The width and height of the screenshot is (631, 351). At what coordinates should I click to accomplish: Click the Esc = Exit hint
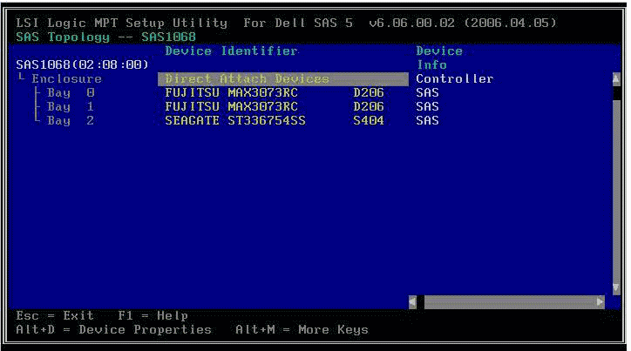pyautogui.click(x=55, y=316)
